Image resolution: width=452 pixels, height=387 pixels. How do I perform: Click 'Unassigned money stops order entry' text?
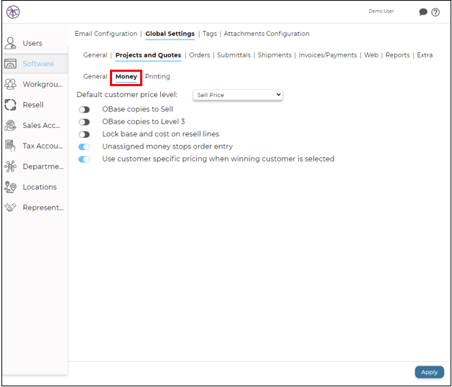tap(167, 146)
